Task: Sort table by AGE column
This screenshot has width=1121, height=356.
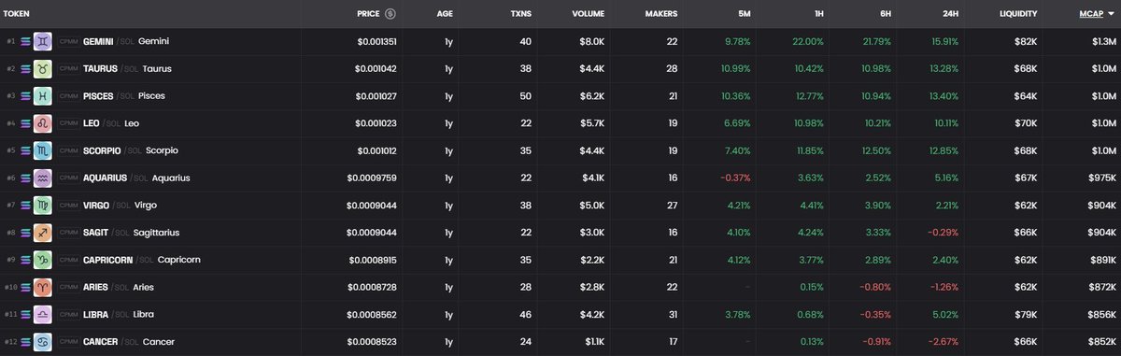Action: tap(445, 14)
